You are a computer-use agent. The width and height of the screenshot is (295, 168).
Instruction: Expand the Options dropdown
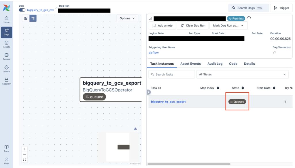127,18
